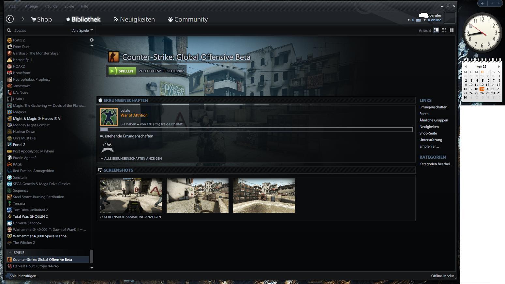The height and width of the screenshot is (284, 505).
Task: Open the analog clock gadget
Action: (482, 33)
